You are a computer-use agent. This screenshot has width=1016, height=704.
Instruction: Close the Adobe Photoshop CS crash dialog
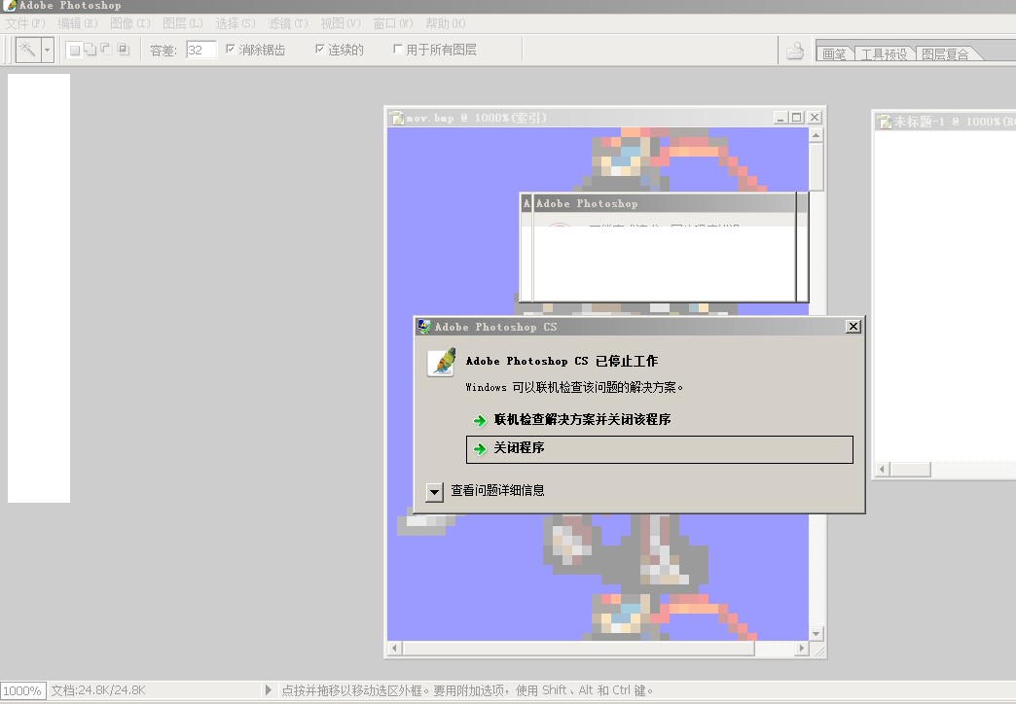tap(853, 327)
